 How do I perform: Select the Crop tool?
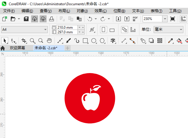[24, 41]
